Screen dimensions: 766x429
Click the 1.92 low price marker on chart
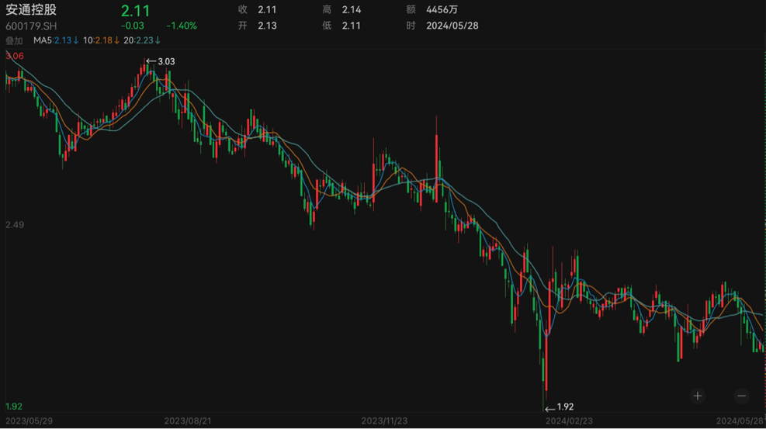pos(565,407)
